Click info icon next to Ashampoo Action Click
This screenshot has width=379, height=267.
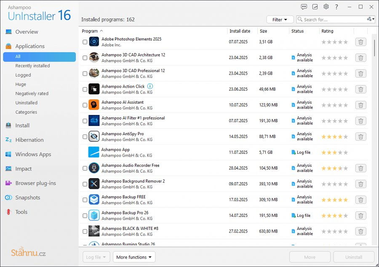coord(150,86)
